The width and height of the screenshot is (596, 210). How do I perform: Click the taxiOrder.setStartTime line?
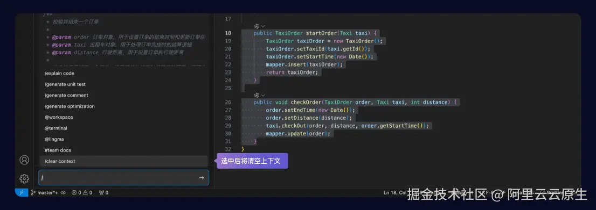tap(320, 57)
